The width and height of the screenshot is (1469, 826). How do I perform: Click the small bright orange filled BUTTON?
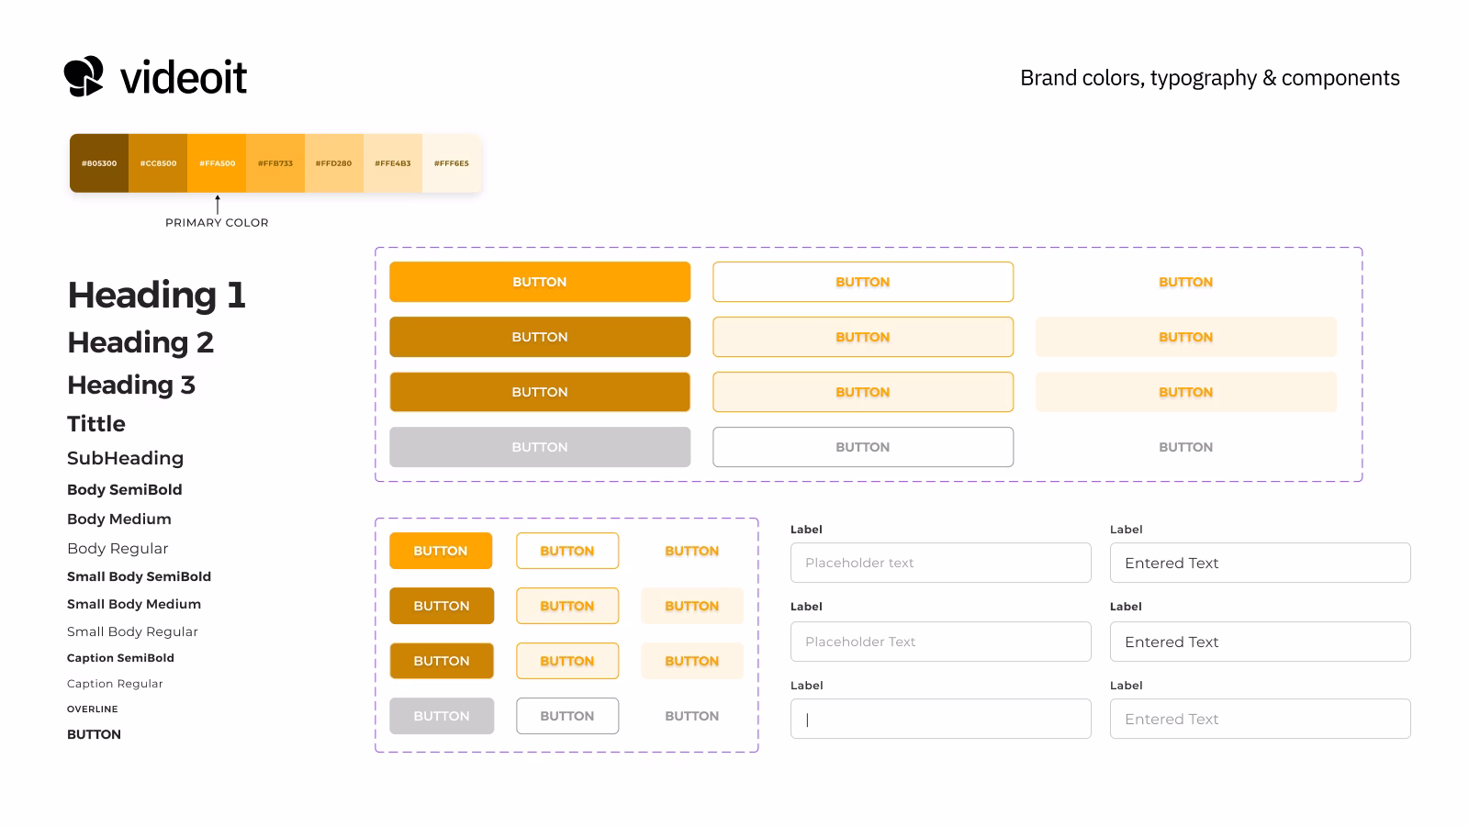441,551
